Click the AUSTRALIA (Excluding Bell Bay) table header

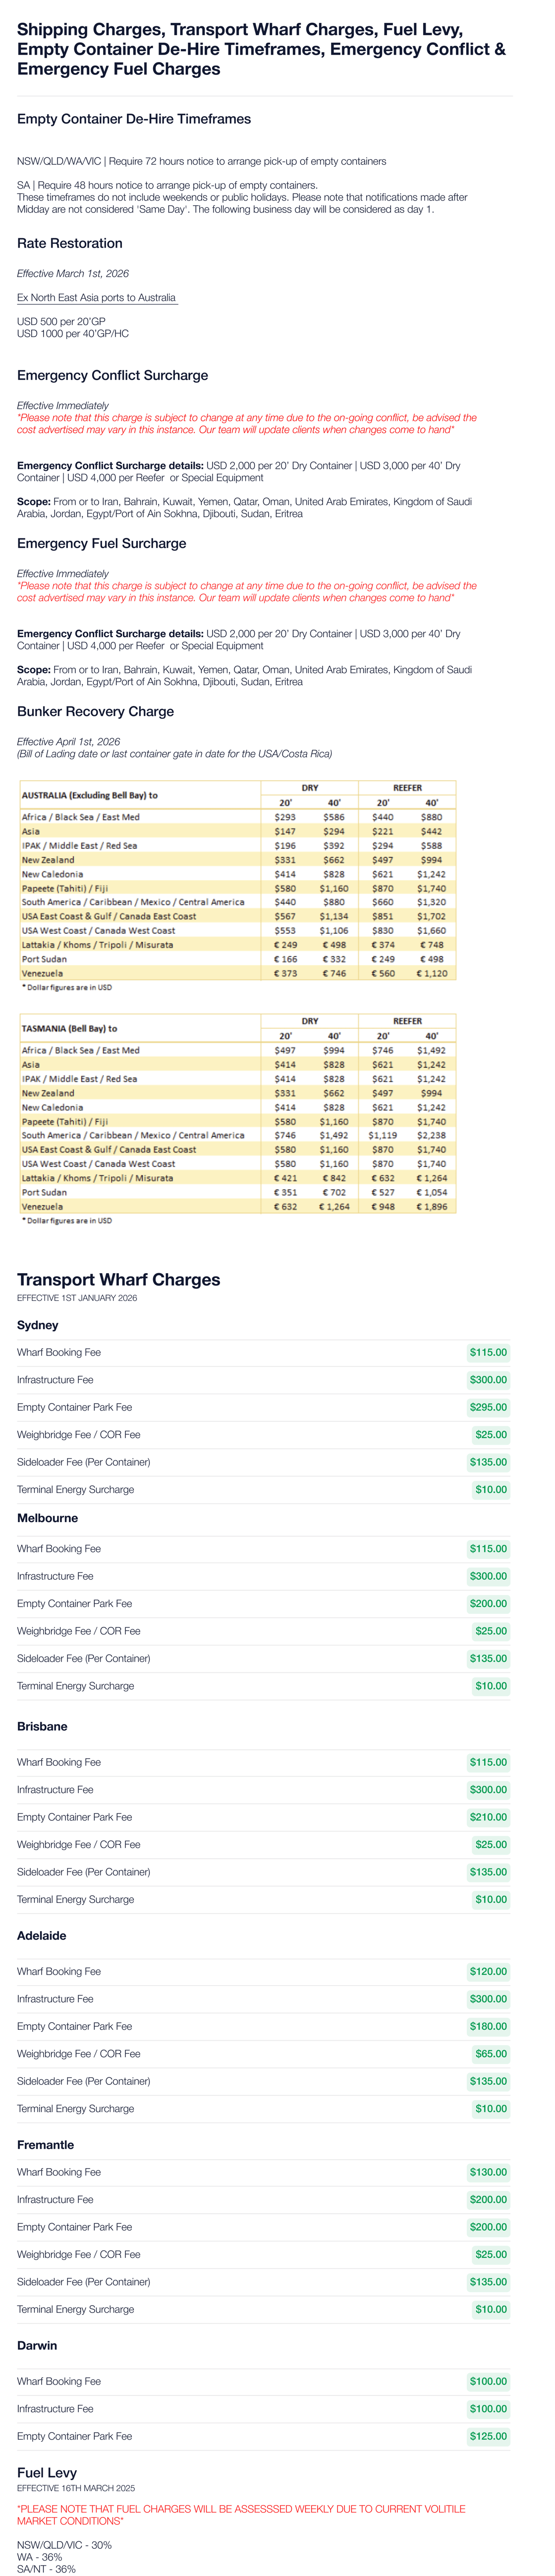[89, 795]
